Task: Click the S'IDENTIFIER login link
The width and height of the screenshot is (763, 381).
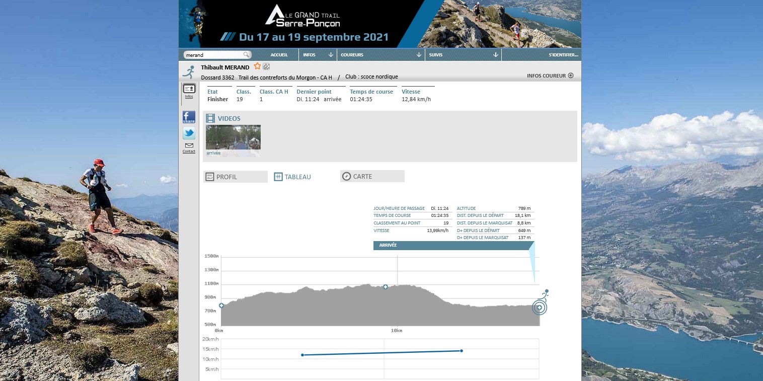Action: pyautogui.click(x=563, y=55)
